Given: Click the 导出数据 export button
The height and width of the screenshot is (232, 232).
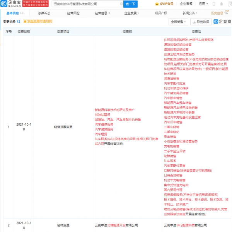Looking at the screenshot, I should 201,22.
